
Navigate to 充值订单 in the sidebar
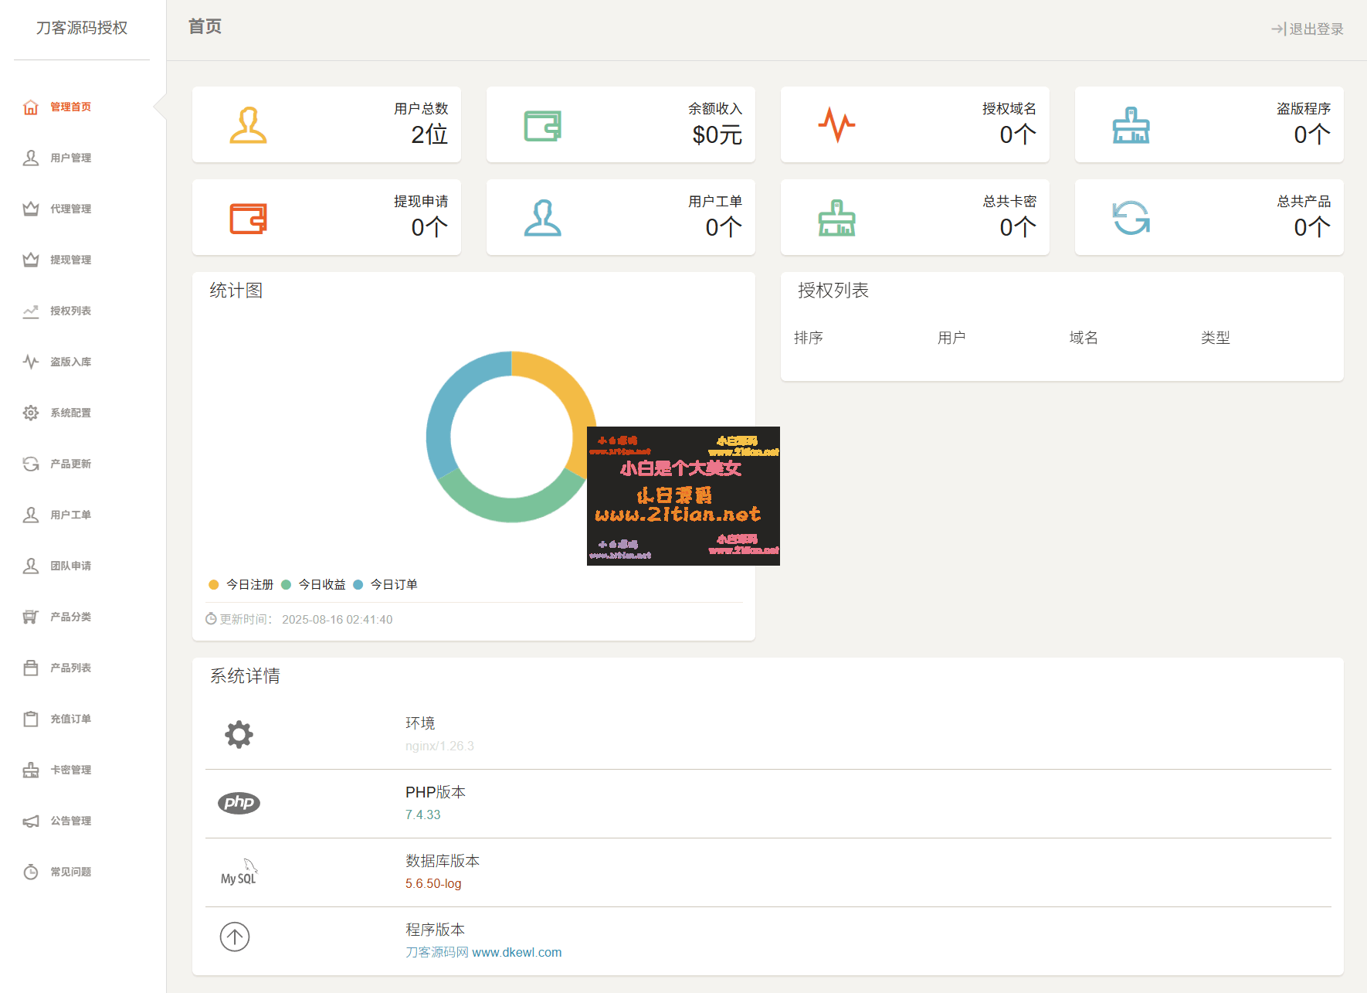tap(70, 718)
